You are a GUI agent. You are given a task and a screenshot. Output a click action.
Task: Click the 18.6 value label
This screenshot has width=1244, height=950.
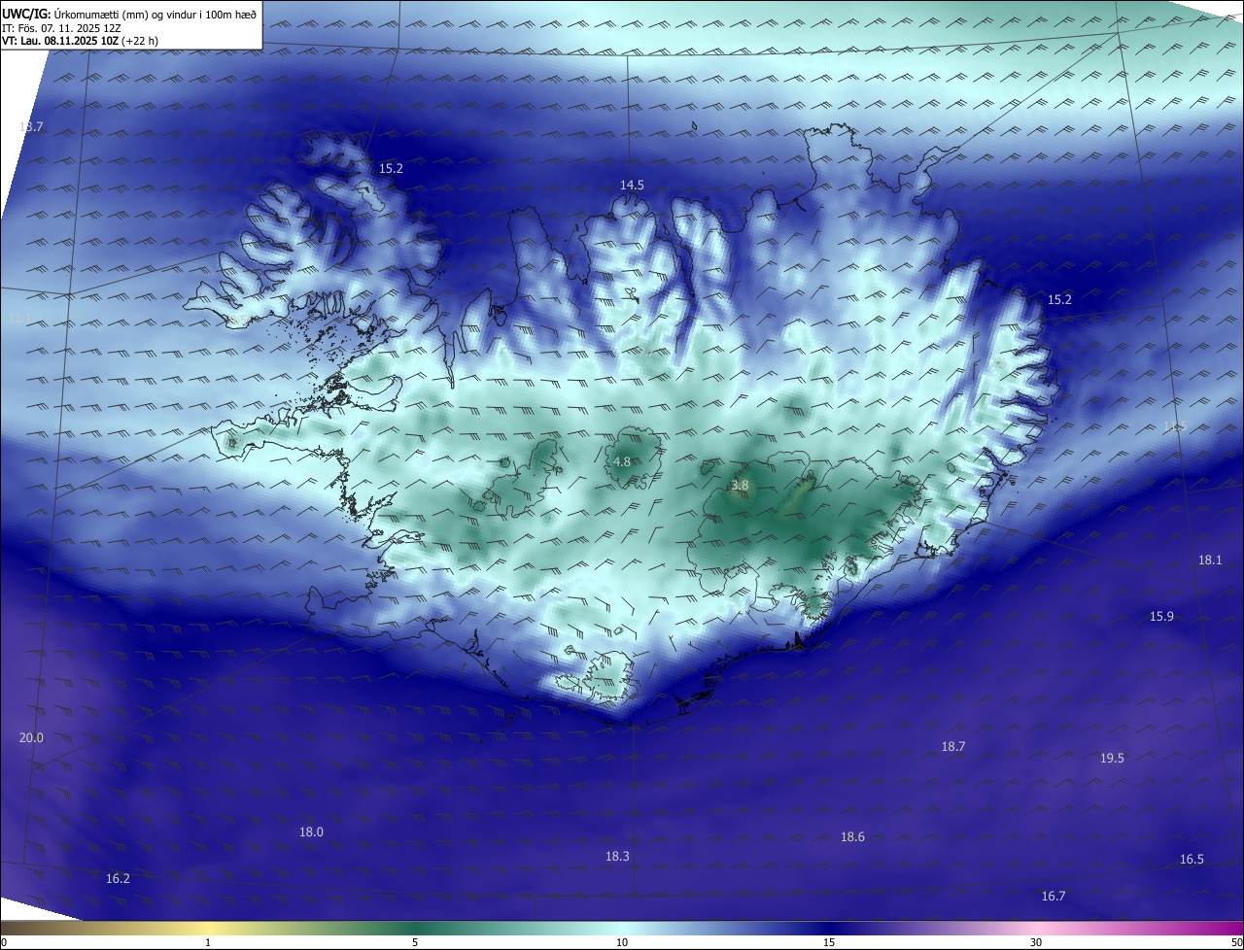(852, 836)
